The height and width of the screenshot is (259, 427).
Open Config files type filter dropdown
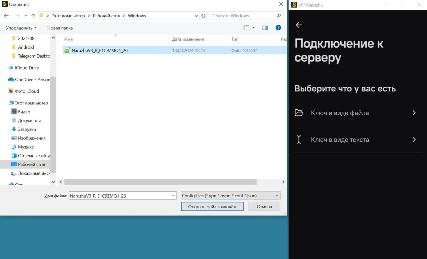click(230, 196)
